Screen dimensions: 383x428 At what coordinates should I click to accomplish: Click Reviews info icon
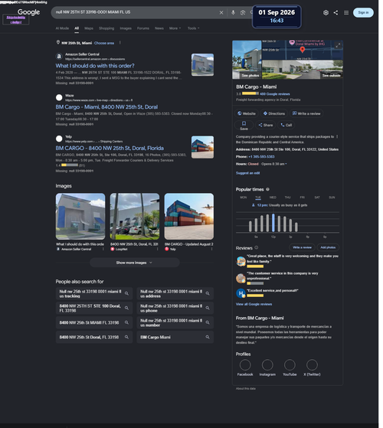(x=256, y=247)
